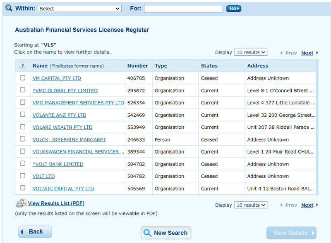Click address Level 8 1 O'Connell Street
This screenshot has height=243, width=331.
point(281,90)
